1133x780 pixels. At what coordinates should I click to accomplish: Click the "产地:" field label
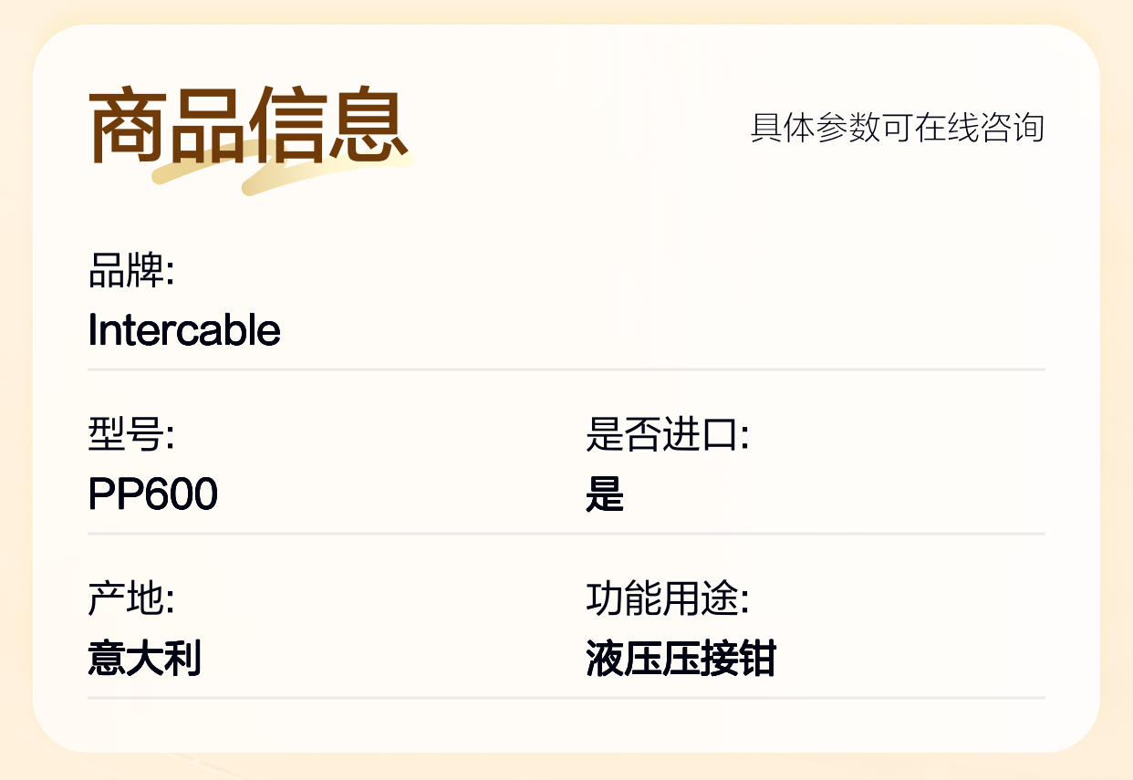pyautogui.click(x=131, y=598)
